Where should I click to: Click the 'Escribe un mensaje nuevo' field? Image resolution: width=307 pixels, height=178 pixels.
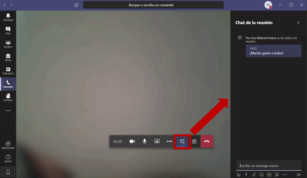point(268,166)
